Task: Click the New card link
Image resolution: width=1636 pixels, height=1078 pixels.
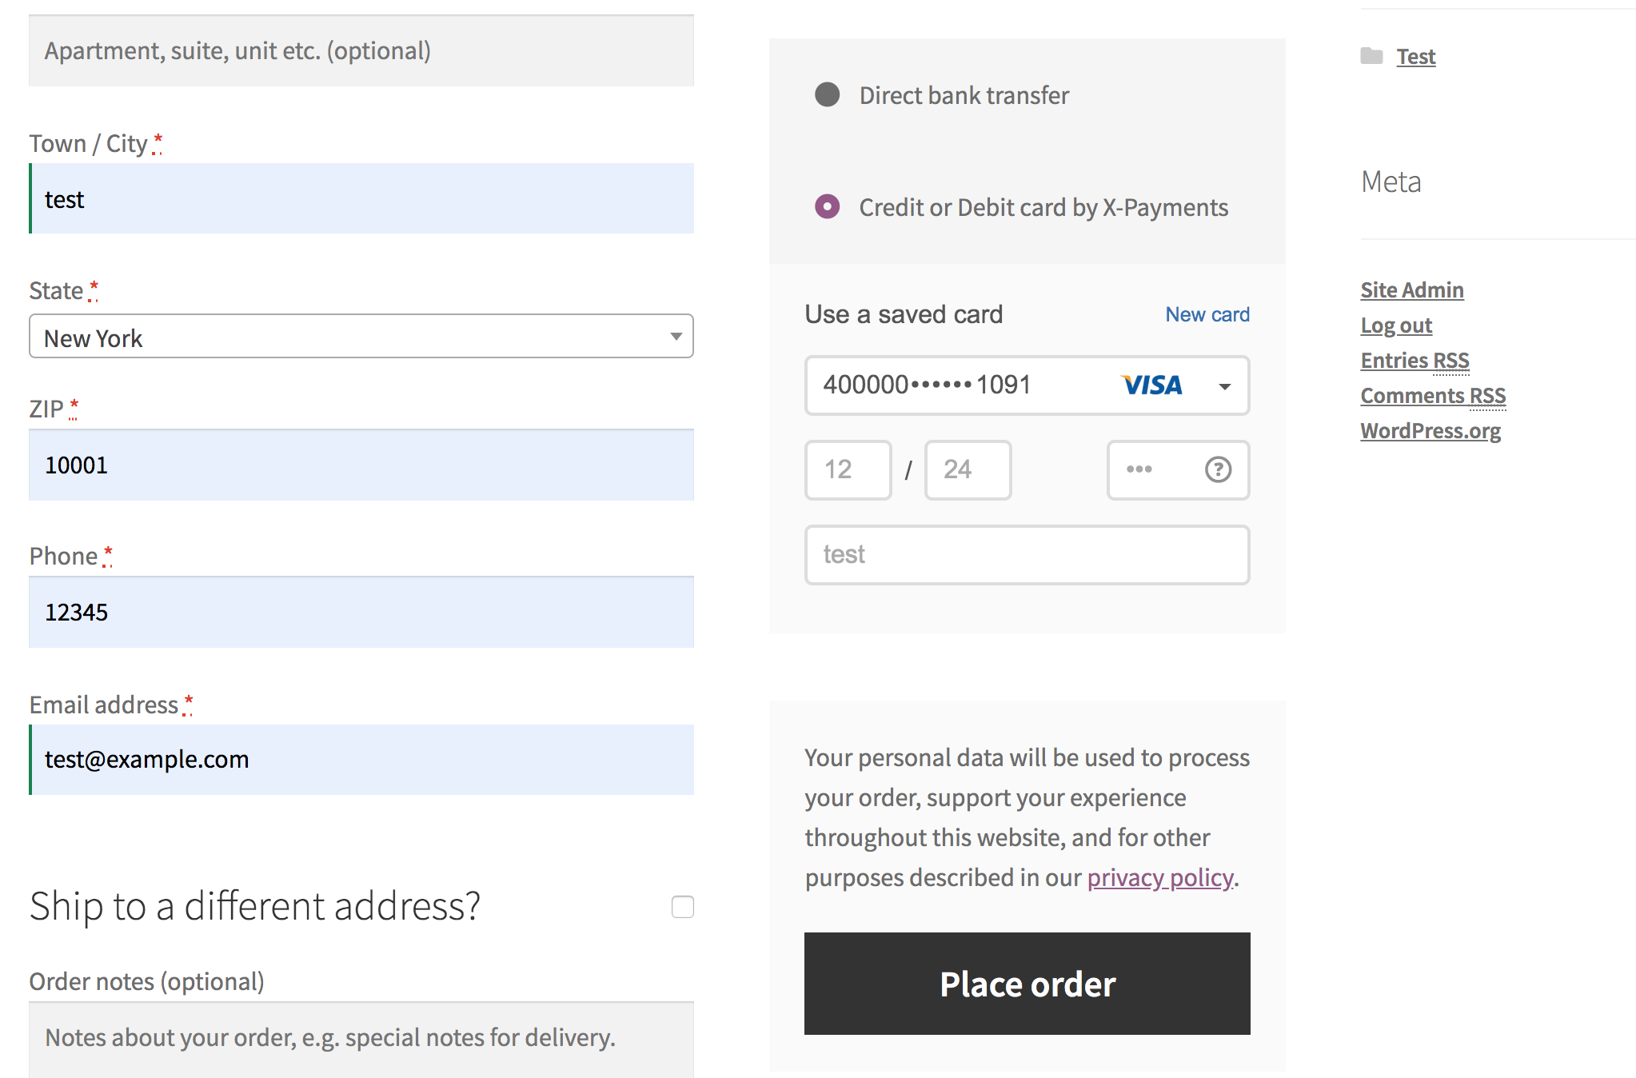Action: (x=1207, y=314)
